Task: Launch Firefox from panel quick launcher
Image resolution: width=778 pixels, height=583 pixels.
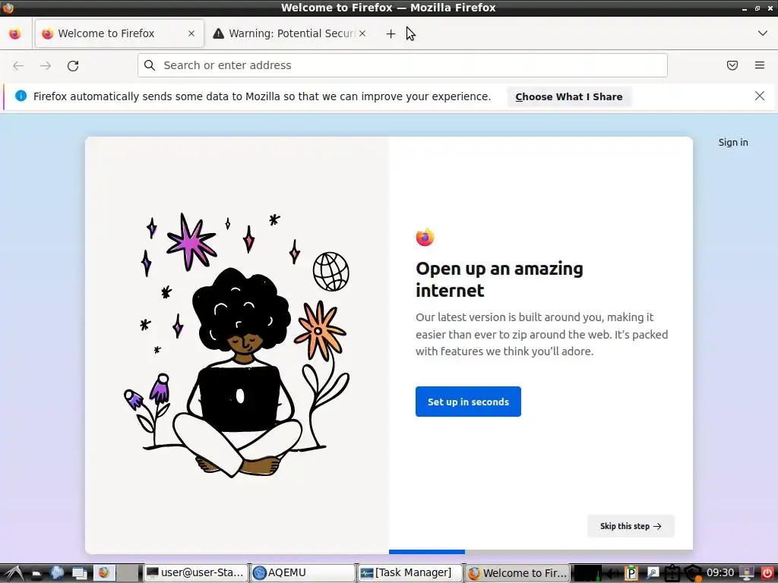Action: (x=104, y=573)
